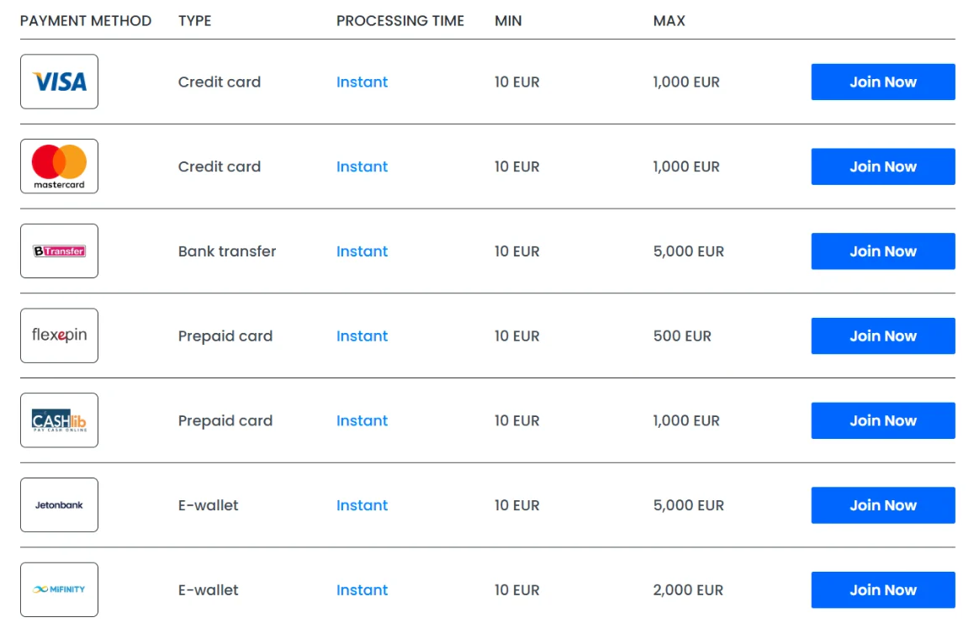Join Now for bank transfer row

pyautogui.click(x=882, y=251)
